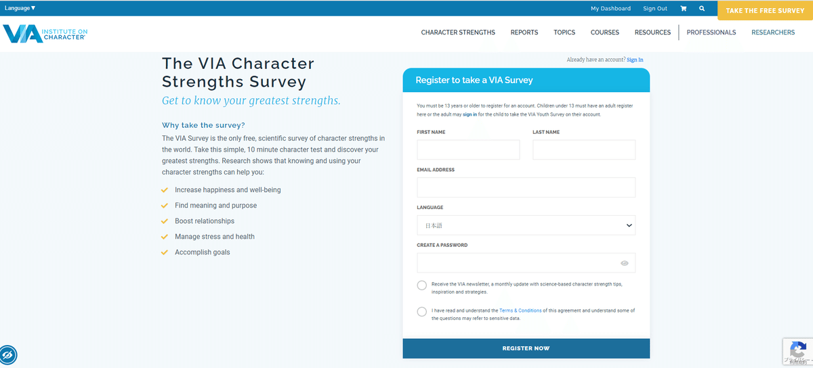Toggle password visibility eye icon
This screenshot has width=813, height=368.
(x=624, y=263)
